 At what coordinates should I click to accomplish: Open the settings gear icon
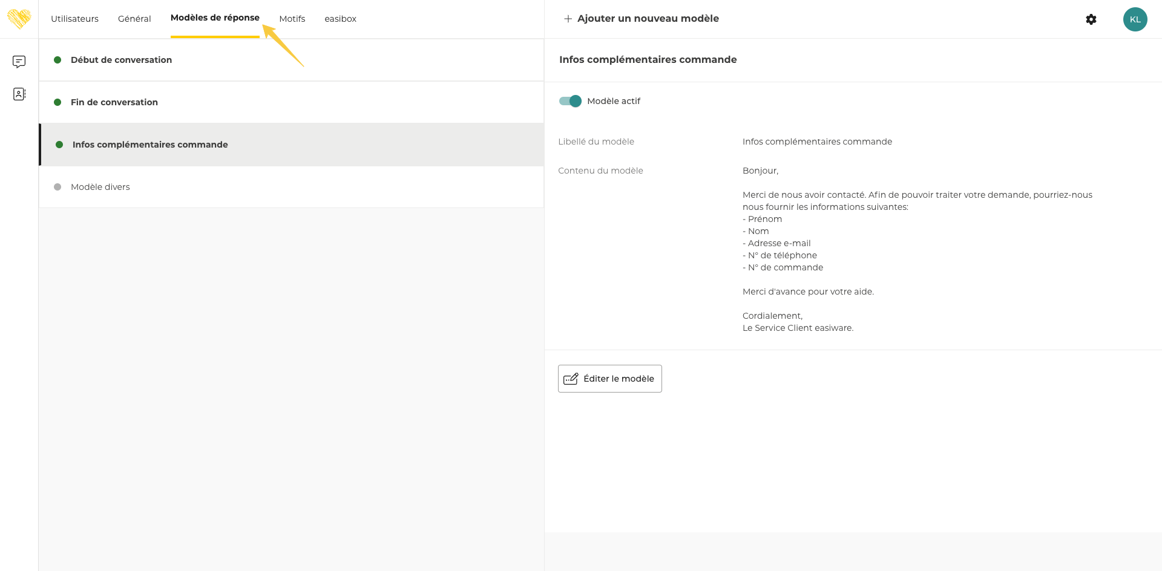(x=1091, y=19)
